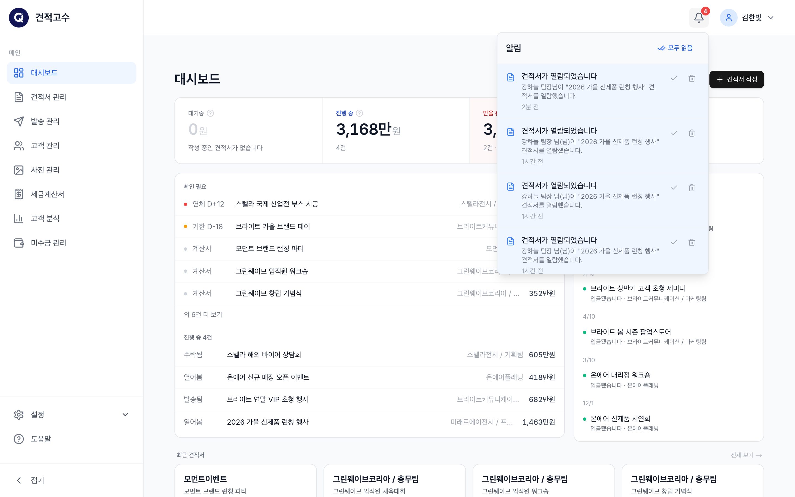Expand the 설정 chevron
795x497 pixels.
point(125,414)
